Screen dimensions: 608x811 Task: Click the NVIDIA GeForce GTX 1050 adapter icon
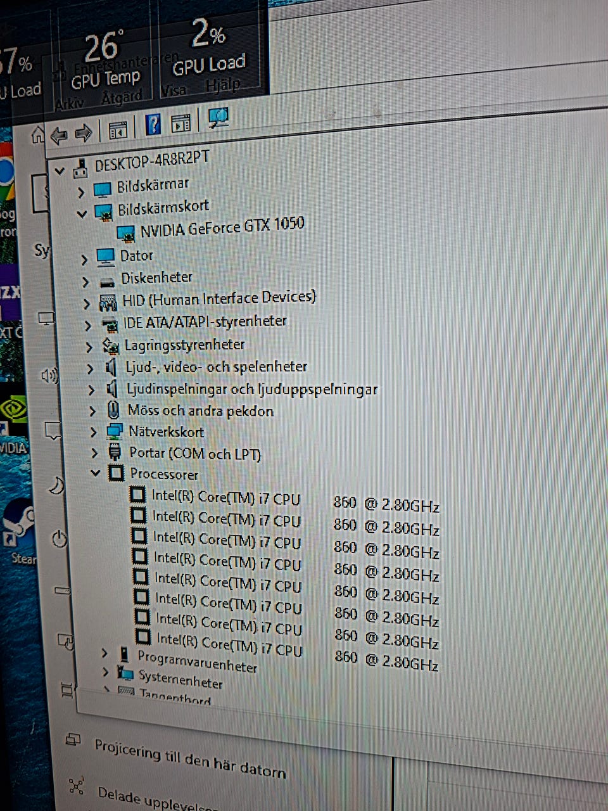[x=127, y=233]
